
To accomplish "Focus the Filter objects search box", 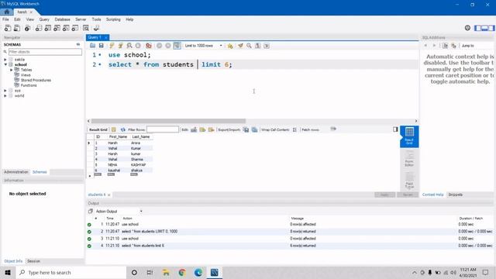I will pyautogui.click(x=45, y=52).
